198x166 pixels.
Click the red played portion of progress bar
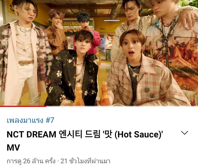pos(23,106)
